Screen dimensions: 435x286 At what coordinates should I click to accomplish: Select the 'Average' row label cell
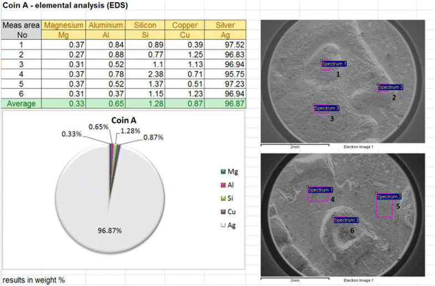point(21,103)
